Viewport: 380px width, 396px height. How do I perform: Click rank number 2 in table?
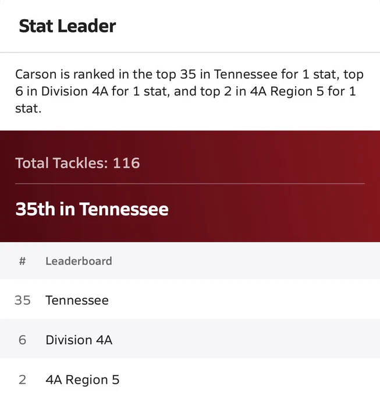[x=22, y=380]
